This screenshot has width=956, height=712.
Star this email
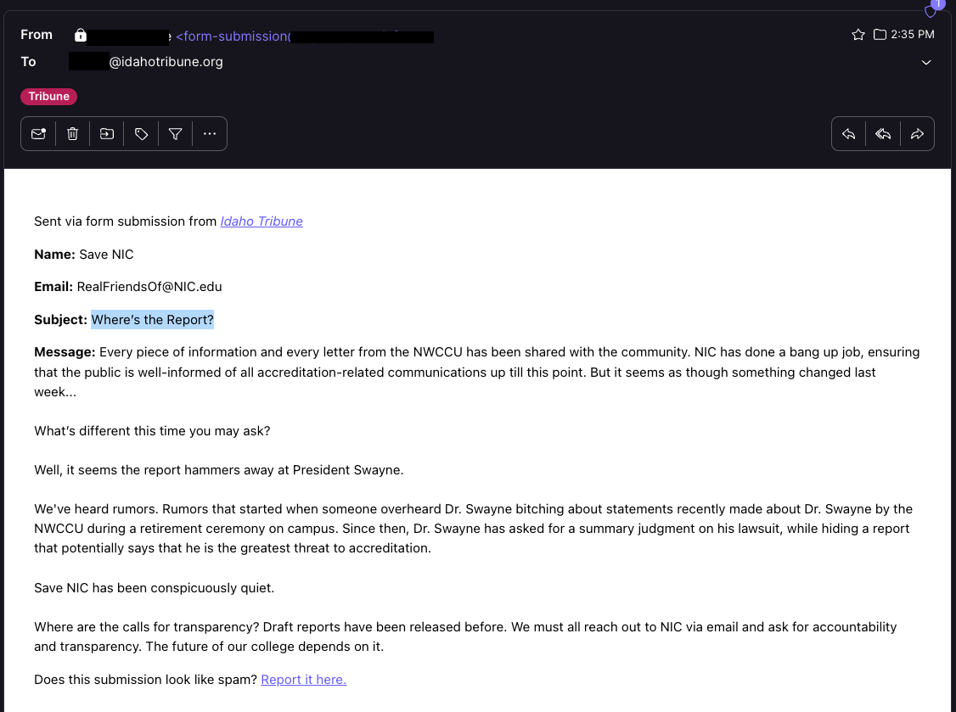click(858, 35)
